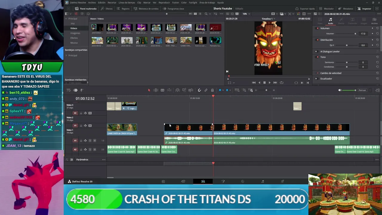
Task: Expand the AI Dialogue Leveler section
Action: point(330,51)
